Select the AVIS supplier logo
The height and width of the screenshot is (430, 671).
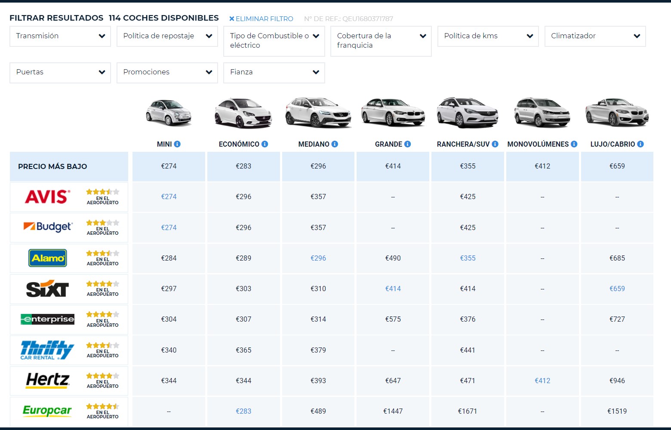[47, 197]
